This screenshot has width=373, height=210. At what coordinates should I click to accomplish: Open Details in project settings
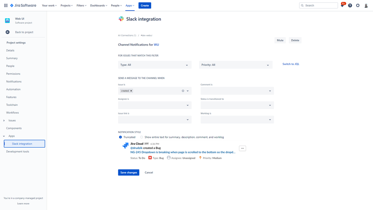(10, 50)
